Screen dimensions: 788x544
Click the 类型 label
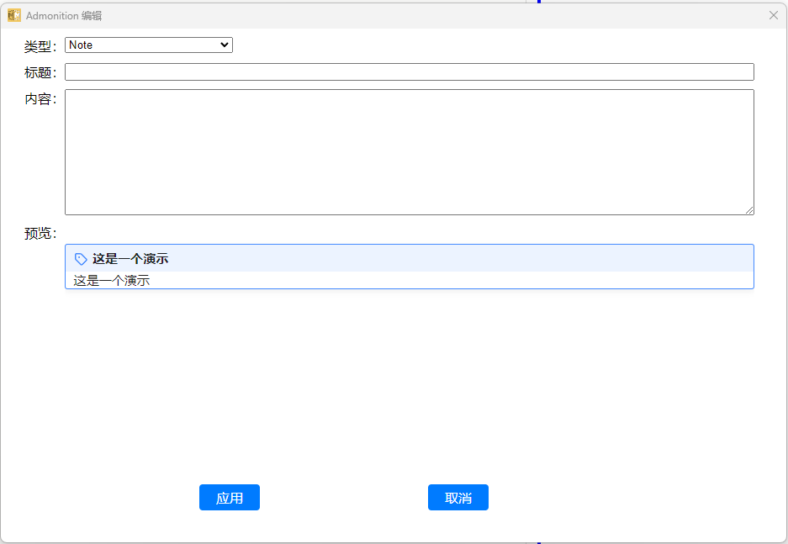point(40,46)
